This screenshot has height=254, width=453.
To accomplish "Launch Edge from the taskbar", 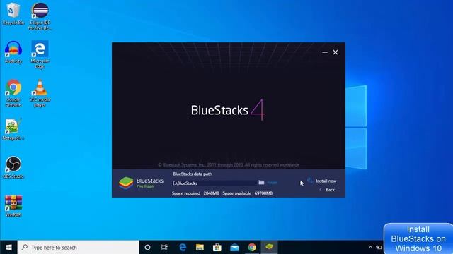I will click(x=183, y=248).
